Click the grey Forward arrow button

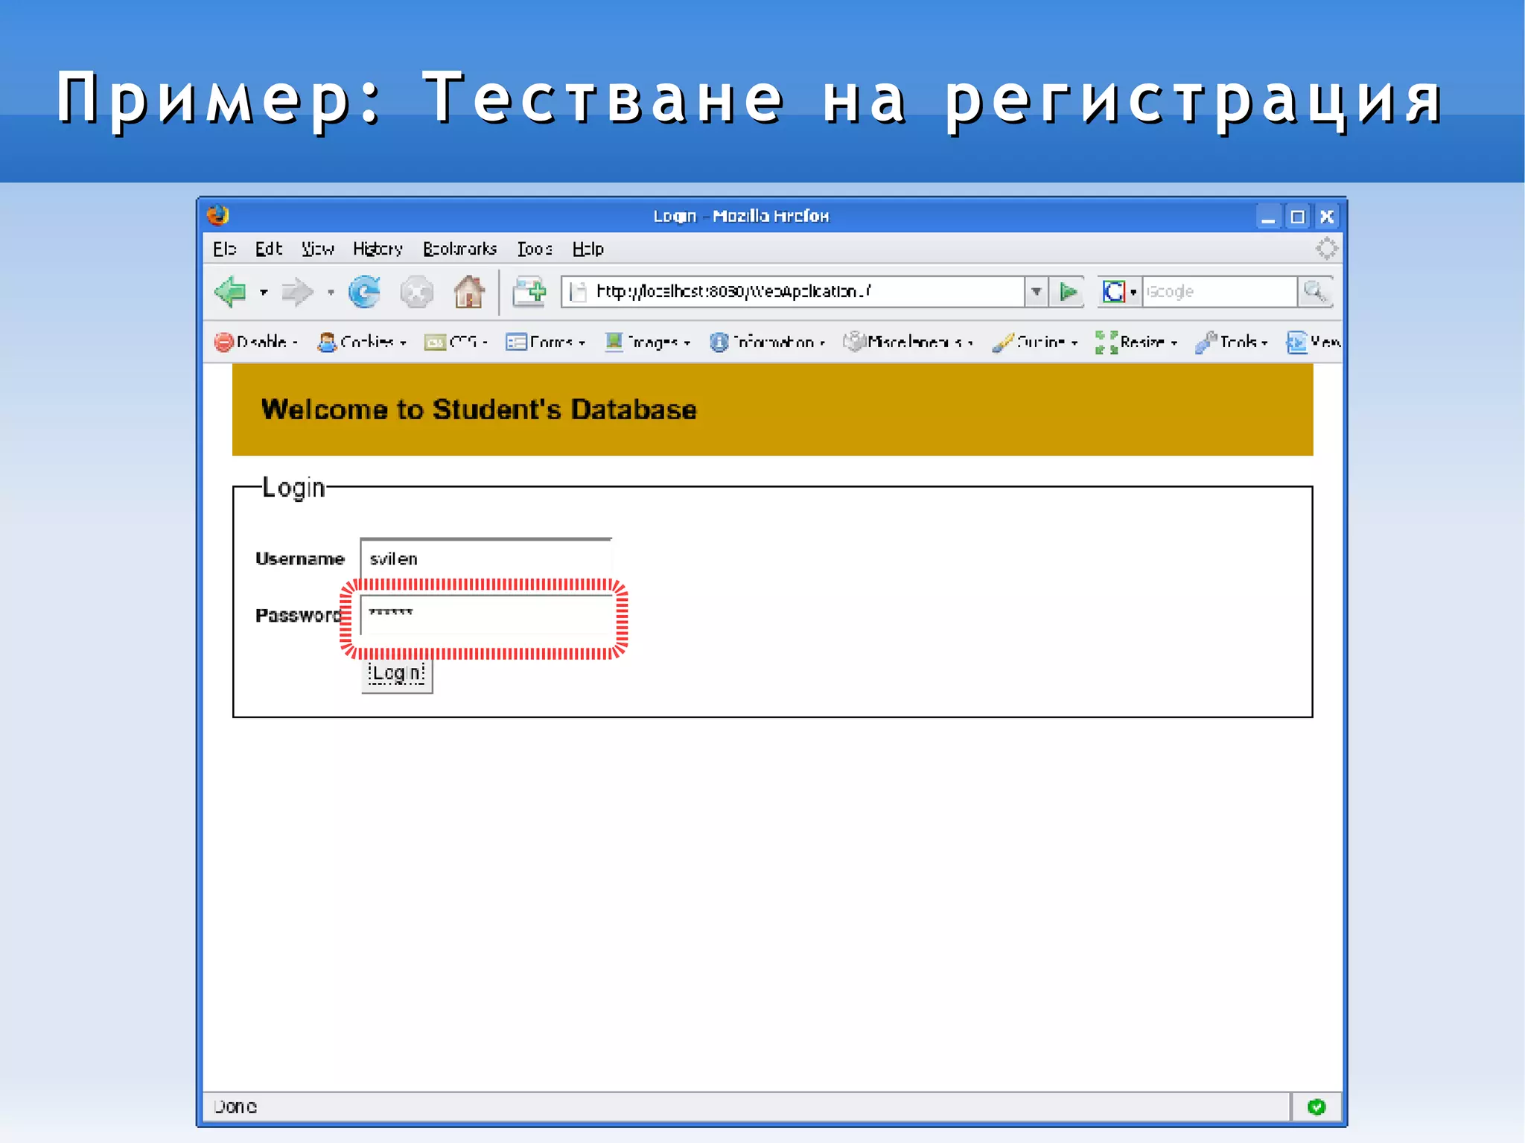click(x=297, y=292)
